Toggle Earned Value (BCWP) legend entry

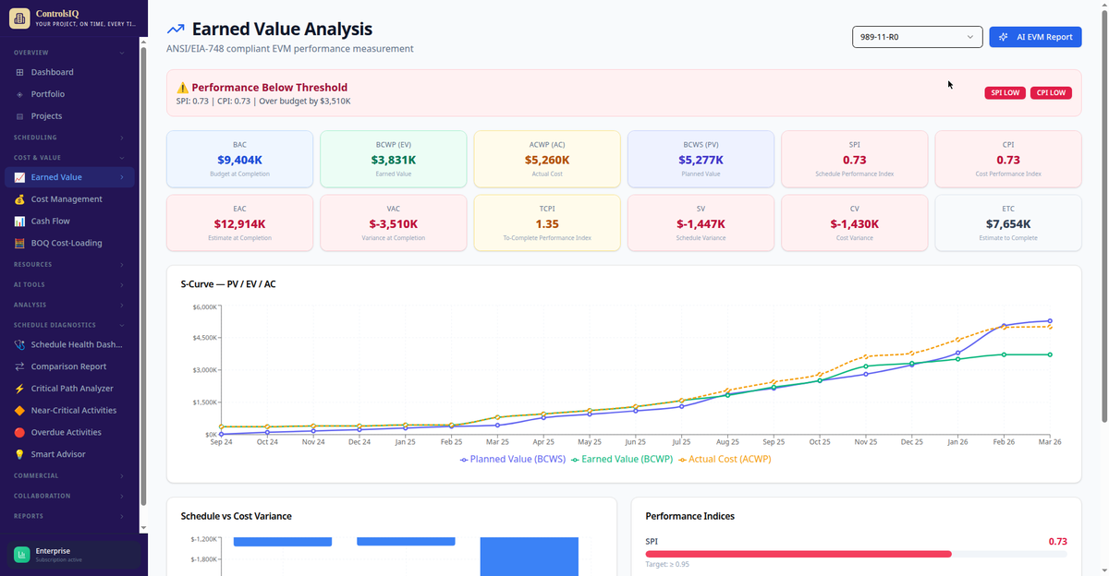click(x=624, y=459)
